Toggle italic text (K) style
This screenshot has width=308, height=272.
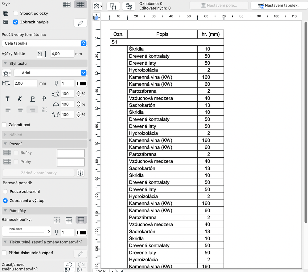pos(20,99)
